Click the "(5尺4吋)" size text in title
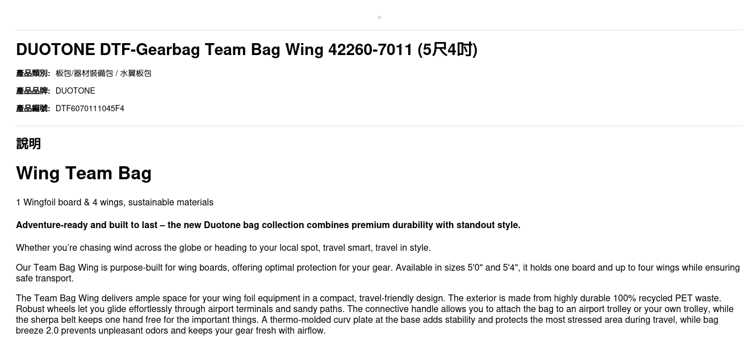 coord(447,50)
